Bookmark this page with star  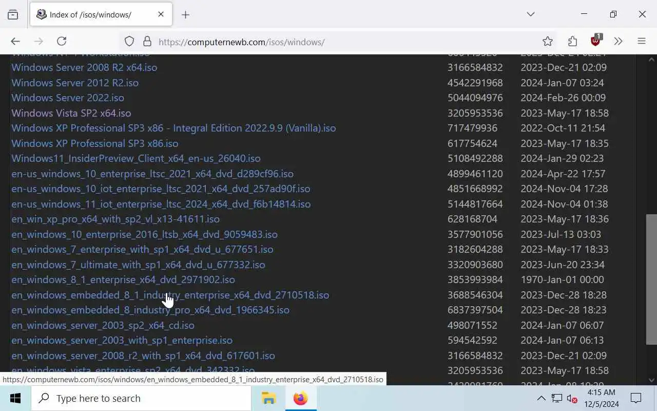pos(548,42)
